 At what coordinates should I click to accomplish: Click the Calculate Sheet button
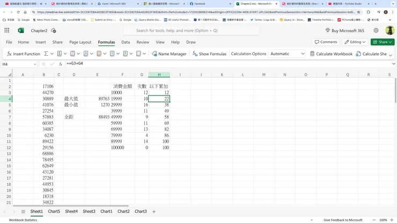[x=371, y=54]
